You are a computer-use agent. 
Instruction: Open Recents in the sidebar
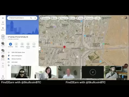click(3, 29)
